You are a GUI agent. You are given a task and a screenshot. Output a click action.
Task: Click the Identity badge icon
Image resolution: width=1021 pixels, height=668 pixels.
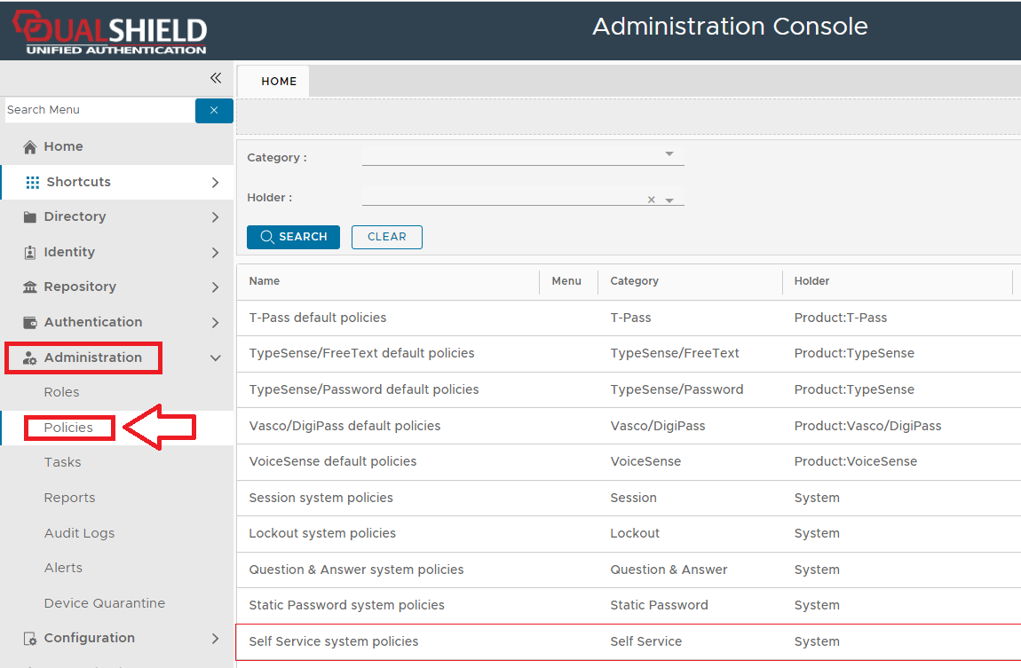pyautogui.click(x=30, y=253)
